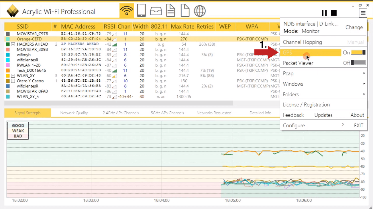Viewport: 373px width, 209px height.
Task: Sort by the Max Rate column header
Action: click(x=182, y=27)
